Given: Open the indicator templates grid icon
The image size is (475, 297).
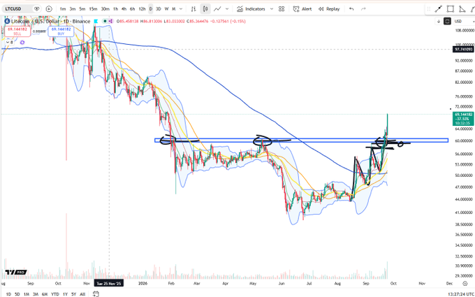Looking at the screenshot, I should click(282, 9).
